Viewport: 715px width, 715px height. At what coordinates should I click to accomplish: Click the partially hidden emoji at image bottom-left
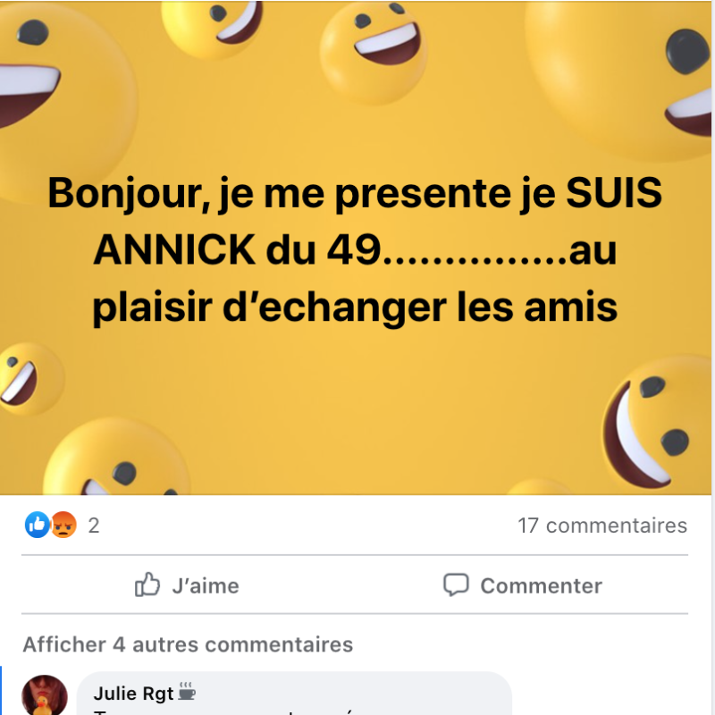(116, 458)
